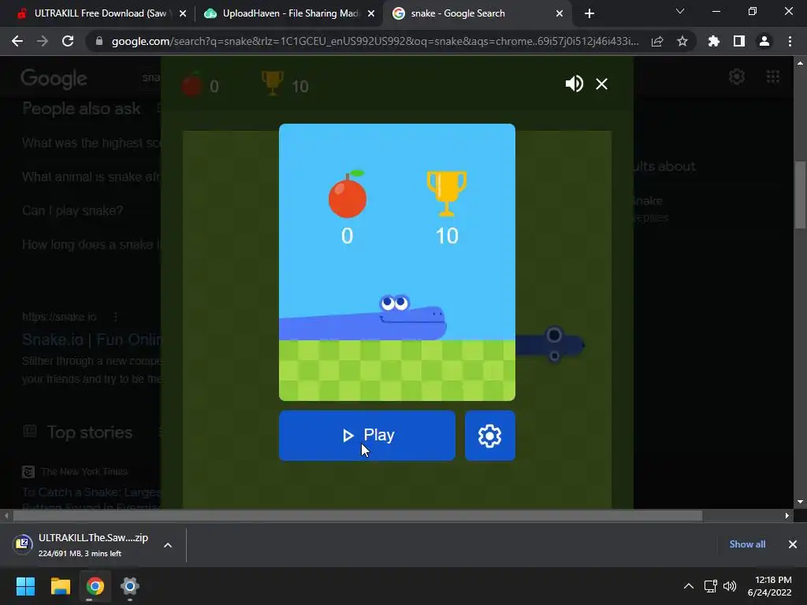Viewport: 807px width, 605px height.
Task: Start the snake game with Play
Action: tap(367, 435)
